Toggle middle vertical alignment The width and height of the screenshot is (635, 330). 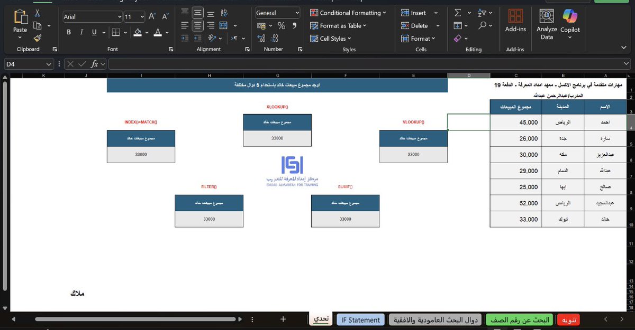coord(198,13)
